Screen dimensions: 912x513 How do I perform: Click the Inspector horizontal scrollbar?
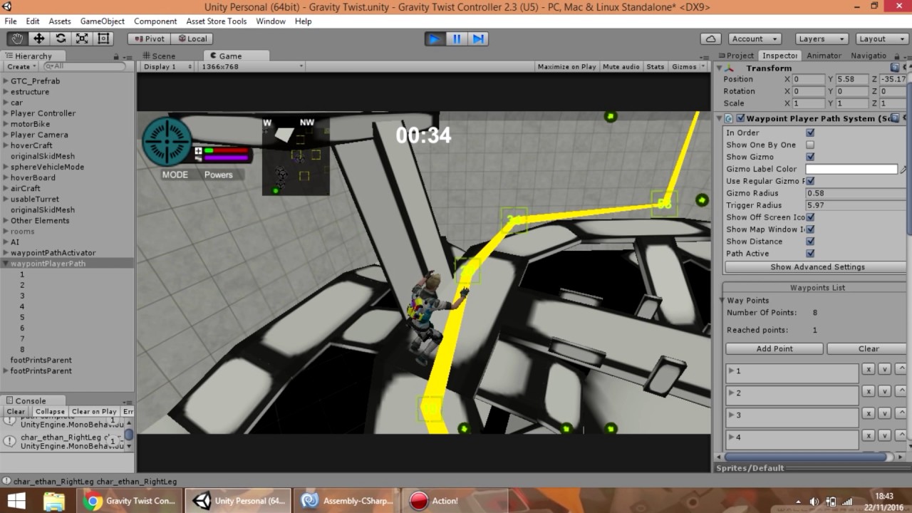point(805,457)
